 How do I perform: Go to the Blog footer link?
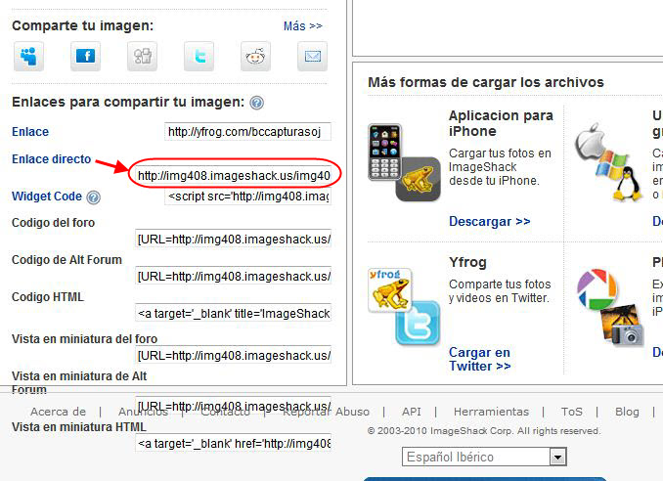pos(627,412)
